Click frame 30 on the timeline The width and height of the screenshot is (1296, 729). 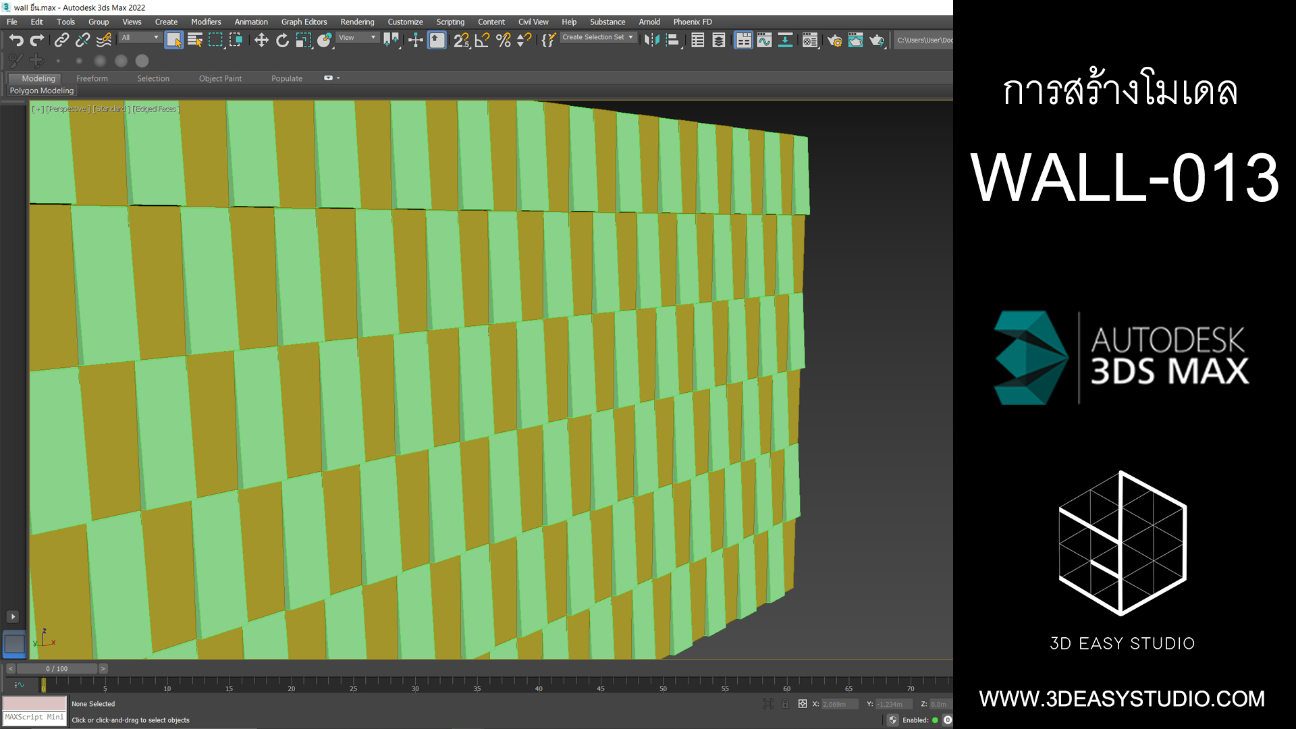click(415, 683)
